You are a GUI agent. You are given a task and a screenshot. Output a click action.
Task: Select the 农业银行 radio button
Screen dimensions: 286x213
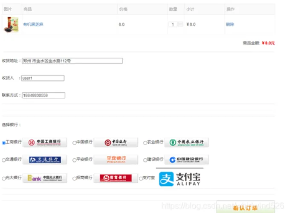[x=145, y=143]
